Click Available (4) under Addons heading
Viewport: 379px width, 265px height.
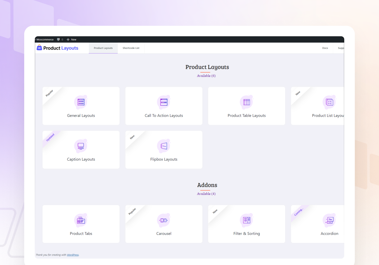pyautogui.click(x=206, y=194)
